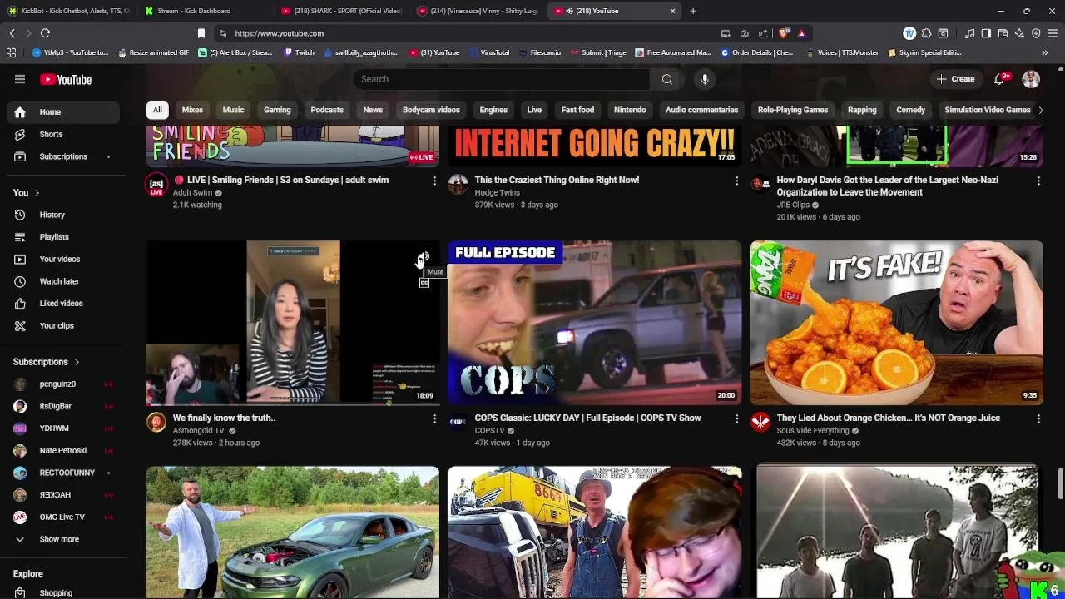Open the TV extension icon
The height and width of the screenshot is (599, 1065).
coord(909,33)
